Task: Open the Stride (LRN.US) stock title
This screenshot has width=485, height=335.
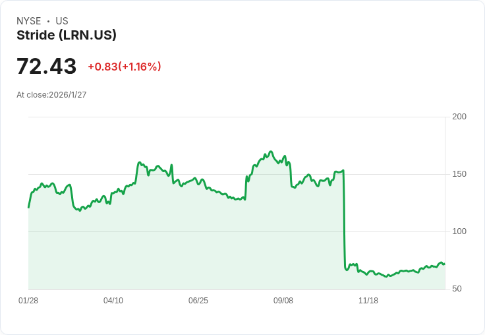Action: 67,36
